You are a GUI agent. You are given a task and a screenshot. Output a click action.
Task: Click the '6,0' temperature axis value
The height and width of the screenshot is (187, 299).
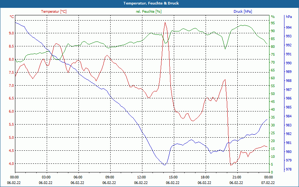(12, 111)
